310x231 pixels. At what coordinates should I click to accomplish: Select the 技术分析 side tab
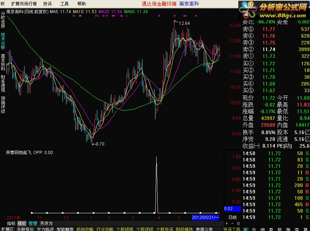(x=3, y=41)
